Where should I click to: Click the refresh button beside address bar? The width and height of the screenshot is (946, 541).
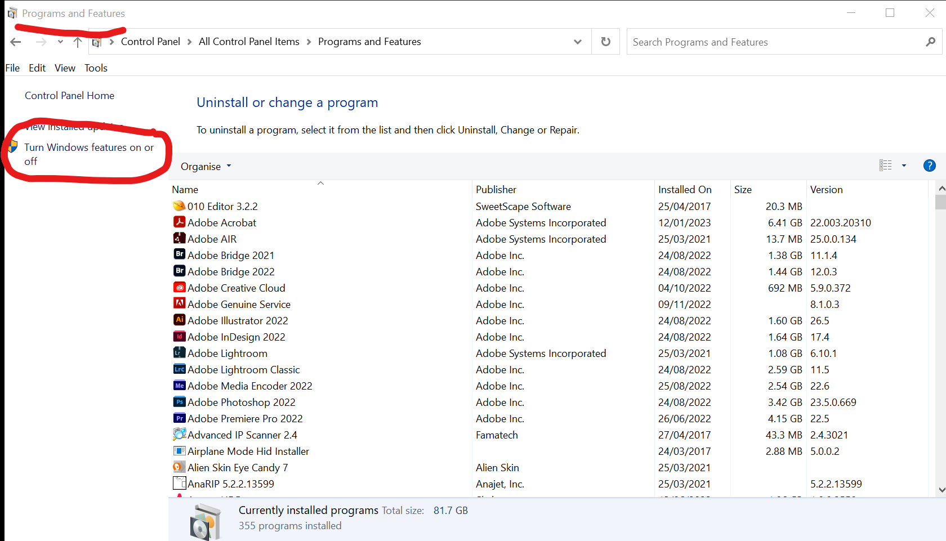coord(605,42)
